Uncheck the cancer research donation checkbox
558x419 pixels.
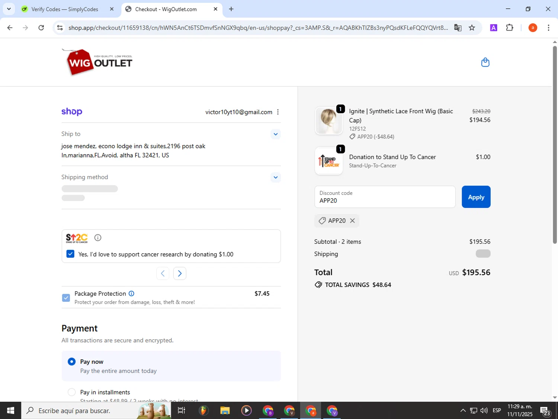[x=70, y=254]
